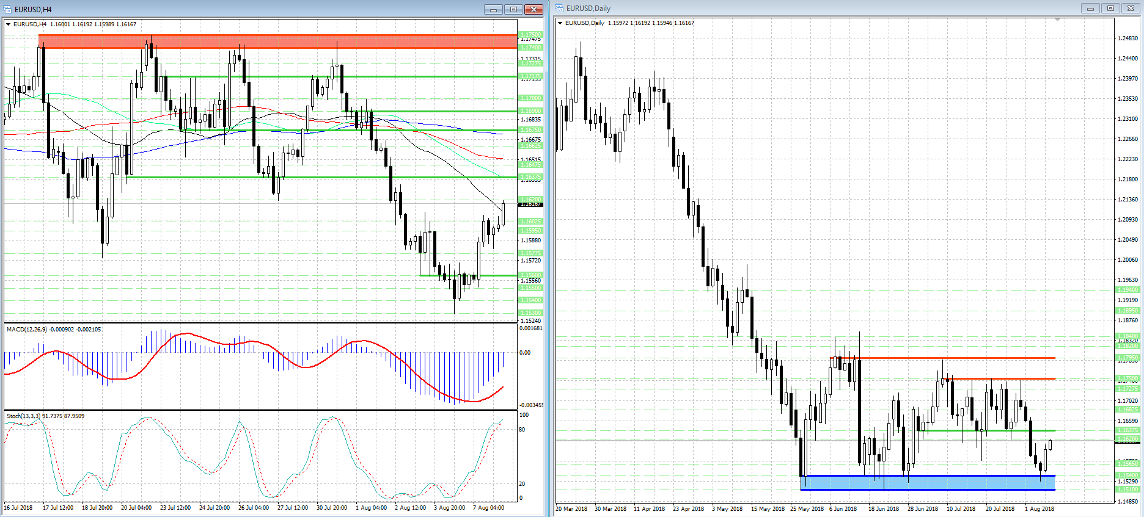Close the EURUSD,Daily chart window
Viewport: 1144px width, 517px height.
click(1131, 8)
